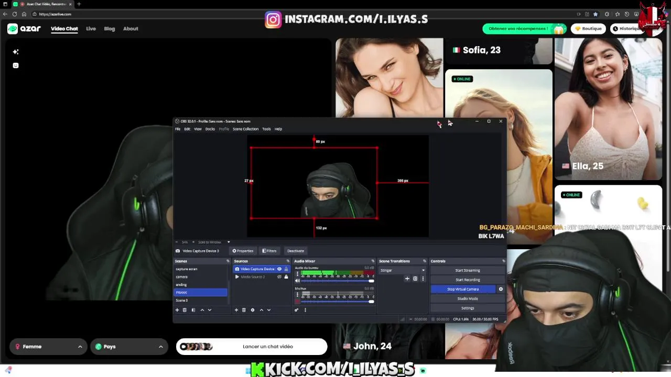Image resolution: width=671 pixels, height=377 pixels.
Task: Open Mic/Aux three-dot options menu
Action: click(x=297, y=294)
